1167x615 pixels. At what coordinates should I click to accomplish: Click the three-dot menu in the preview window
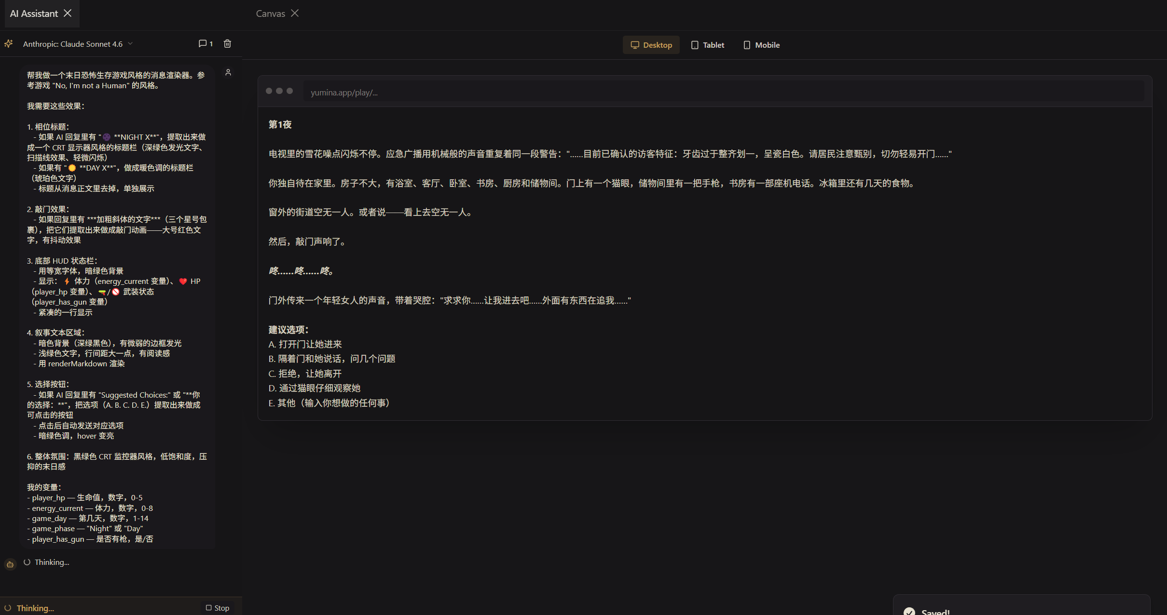279,91
